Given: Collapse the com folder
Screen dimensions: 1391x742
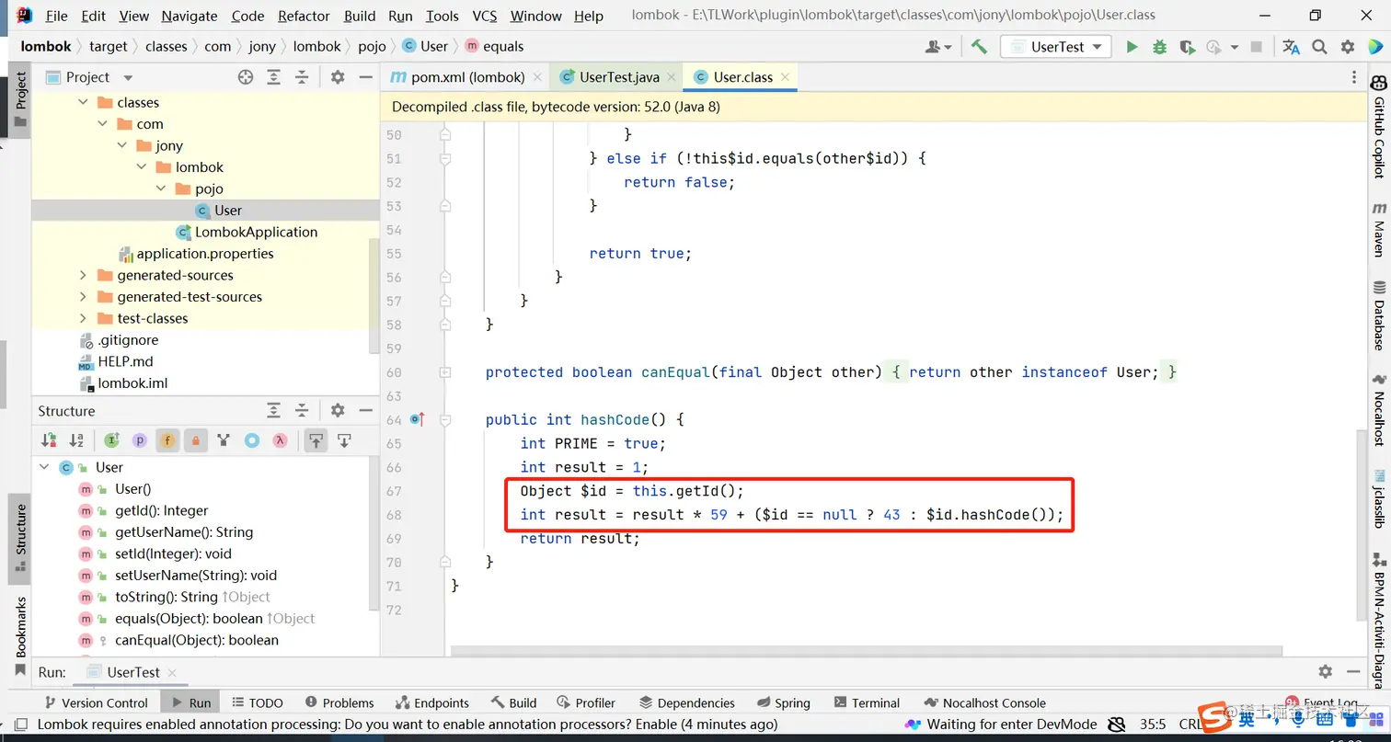Looking at the screenshot, I should 102,124.
